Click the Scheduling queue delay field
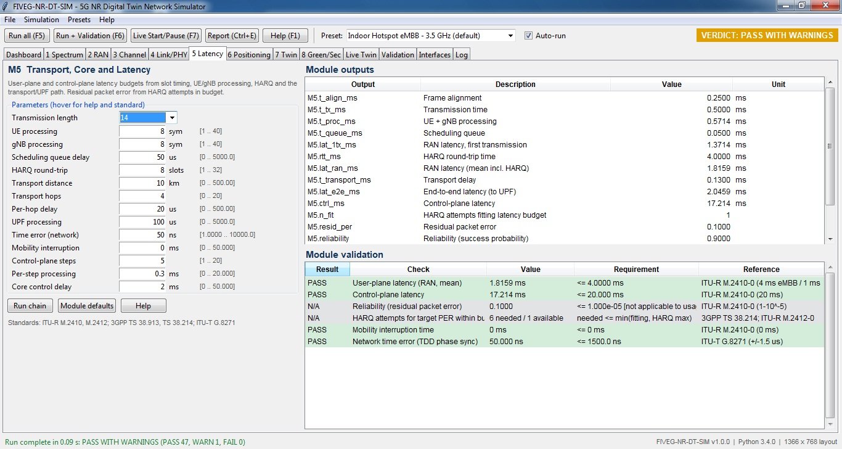Screen dimensions: 842x449 click(x=142, y=157)
